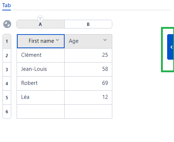Viewport: 174px width, 142px height.
Task: Click the Age header cell
Action: pyautogui.click(x=88, y=41)
